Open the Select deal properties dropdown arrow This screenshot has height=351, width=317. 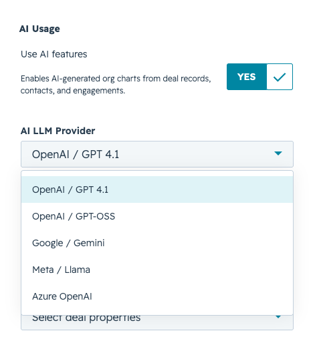tap(278, 317)
